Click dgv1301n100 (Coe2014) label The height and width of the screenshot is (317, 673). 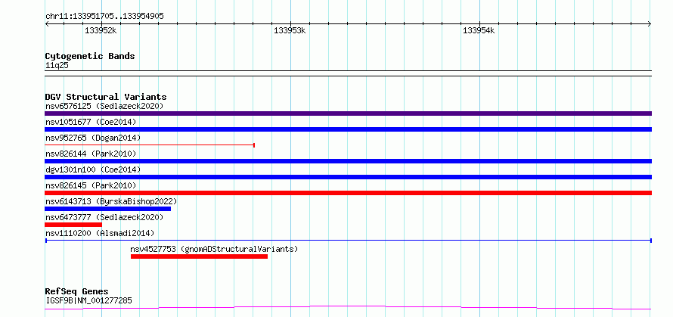(x=93, y=169)
